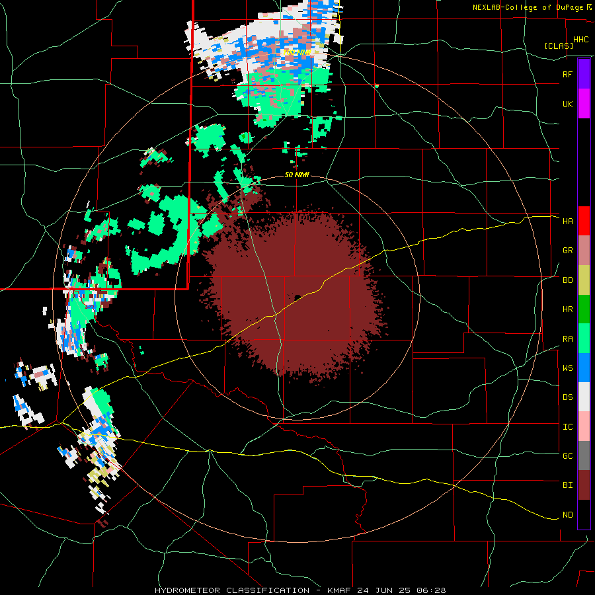The width and height of the screenshot is (595, 595).
Task: Click the '[CLAS]' units label
Action: tap(559, 46)
